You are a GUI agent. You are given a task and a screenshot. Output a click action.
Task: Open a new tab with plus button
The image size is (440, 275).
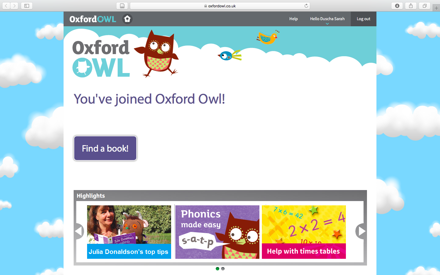coord(436,8)
